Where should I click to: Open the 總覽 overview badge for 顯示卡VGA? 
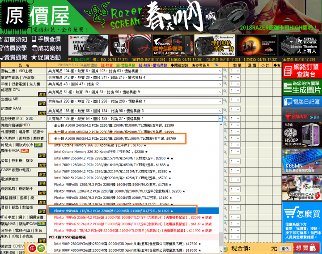(x=42, y=156)
